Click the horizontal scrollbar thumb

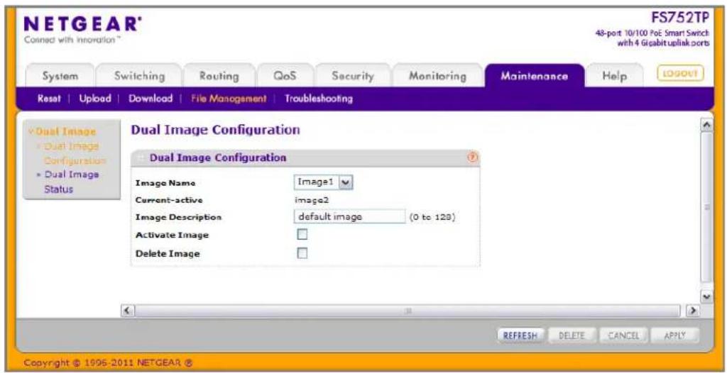[407, 311]
